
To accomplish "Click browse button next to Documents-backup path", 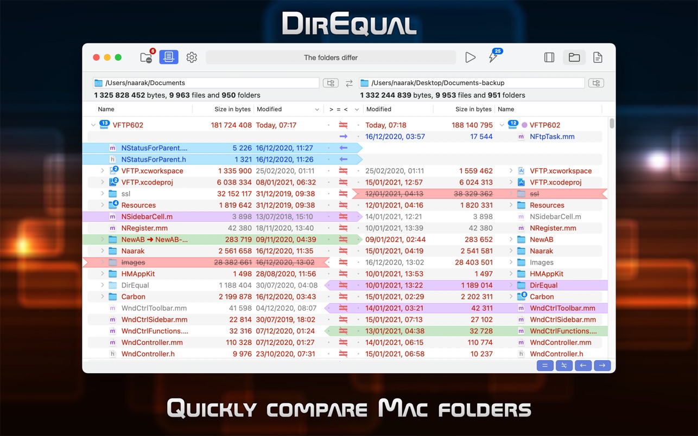I will click(x=596, y=83).
